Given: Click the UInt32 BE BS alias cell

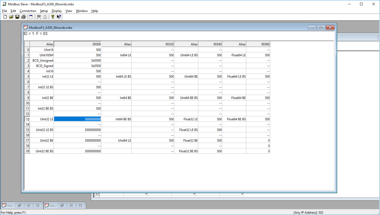Looking at the screenshot, I should pos(42,151).
